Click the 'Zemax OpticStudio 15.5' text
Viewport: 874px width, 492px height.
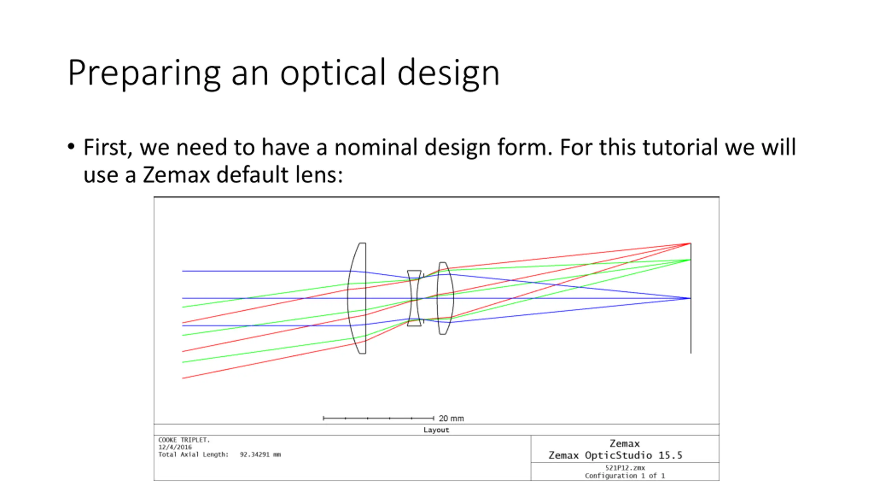click(615, 455)
